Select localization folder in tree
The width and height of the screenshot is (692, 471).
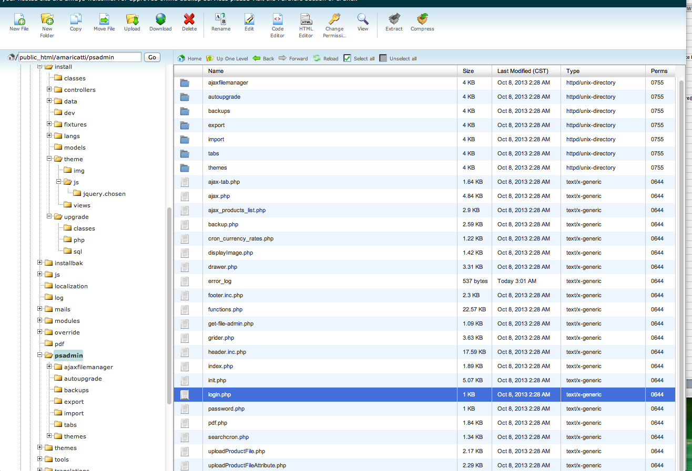click(71, 286)
